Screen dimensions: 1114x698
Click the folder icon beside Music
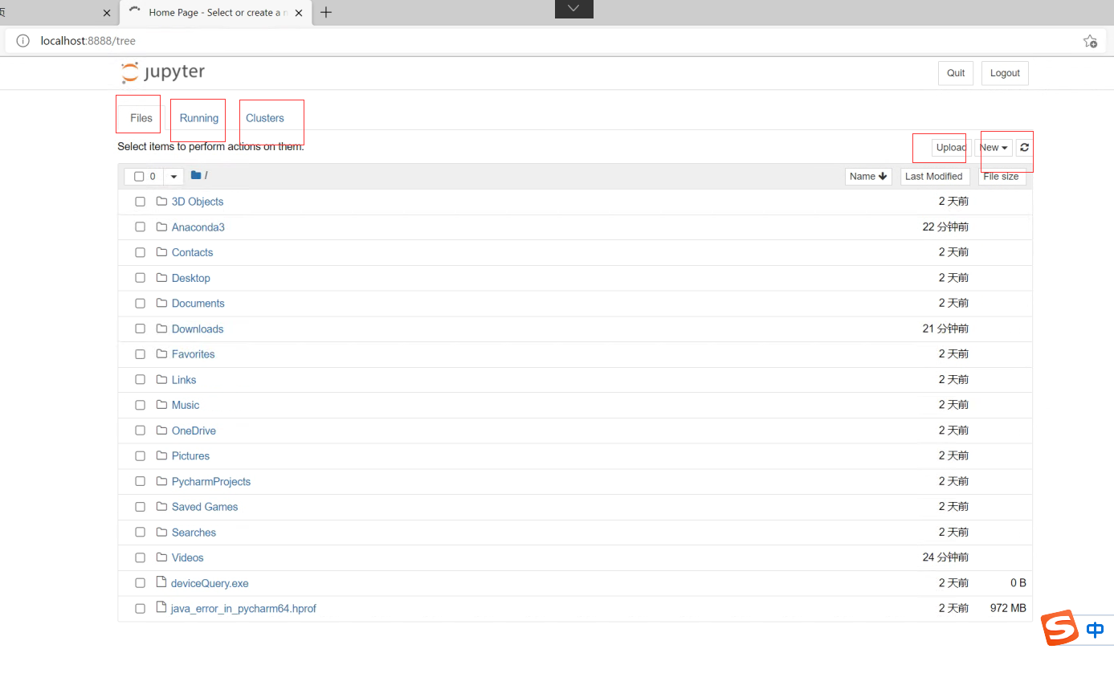161,405
